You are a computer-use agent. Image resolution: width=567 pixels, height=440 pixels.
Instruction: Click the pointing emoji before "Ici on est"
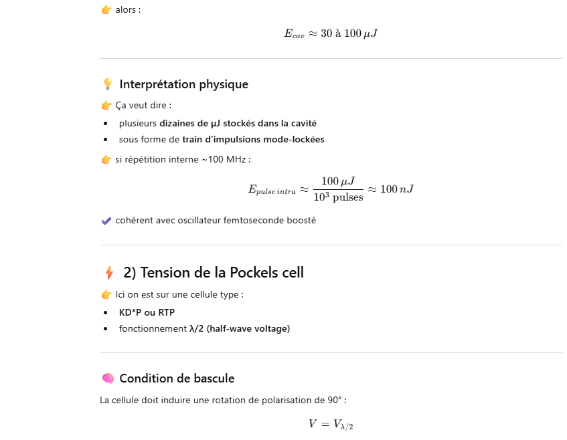106,295
